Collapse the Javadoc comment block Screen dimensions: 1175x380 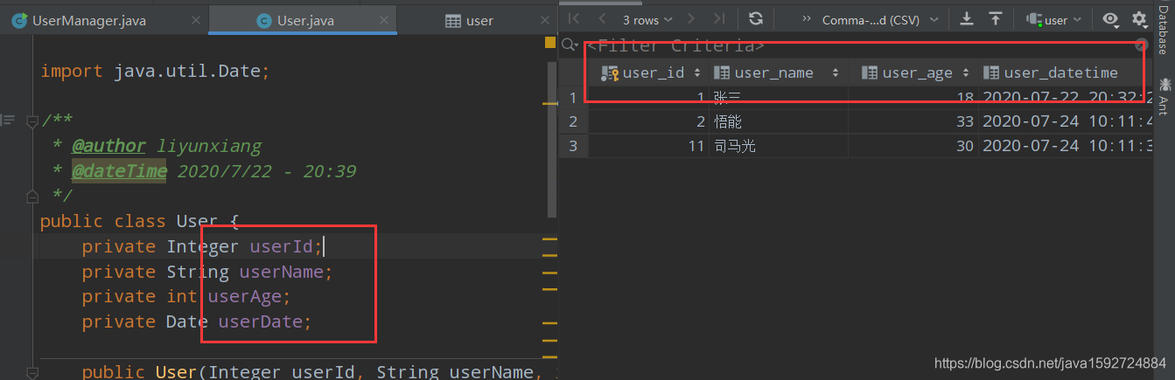click(32, 120)
